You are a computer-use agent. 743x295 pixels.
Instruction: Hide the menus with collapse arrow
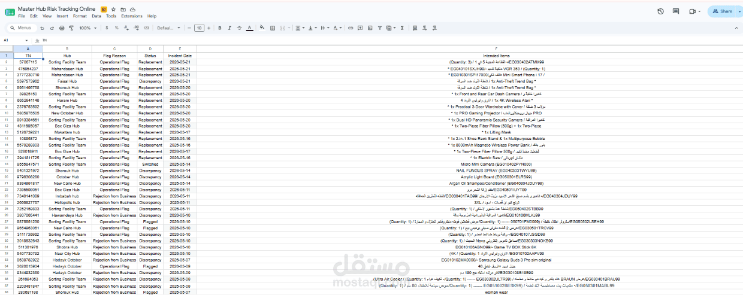tap(736, 28)
